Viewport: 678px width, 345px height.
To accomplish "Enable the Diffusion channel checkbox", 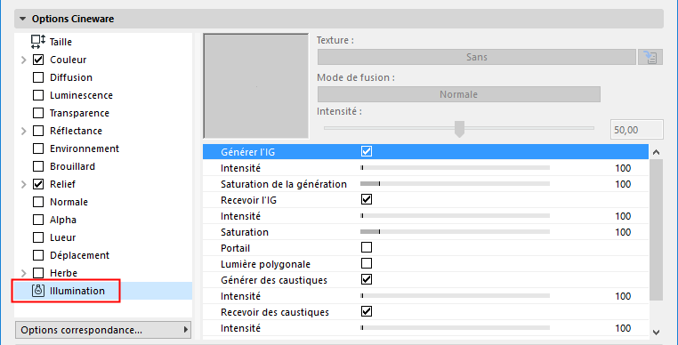I will click(38, 77).
